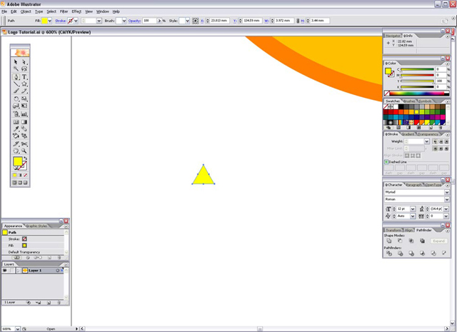The image size is (457, 332).
Task: Choose the Lasso tool
Action: pos(24,69)
